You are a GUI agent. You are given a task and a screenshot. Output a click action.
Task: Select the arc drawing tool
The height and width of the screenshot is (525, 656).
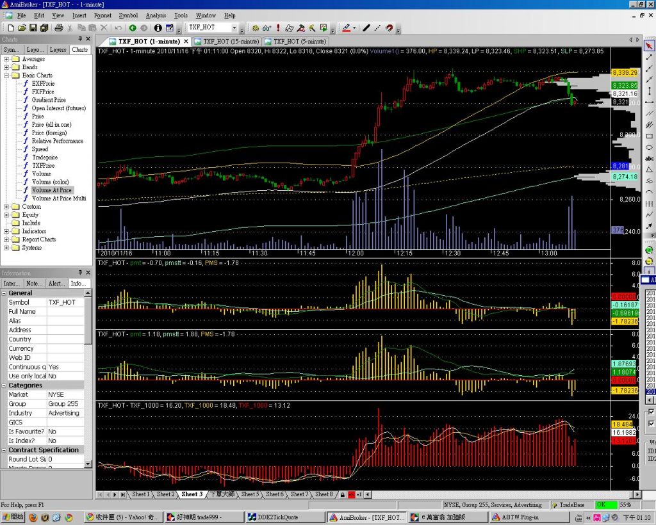(x=649, y=192)
